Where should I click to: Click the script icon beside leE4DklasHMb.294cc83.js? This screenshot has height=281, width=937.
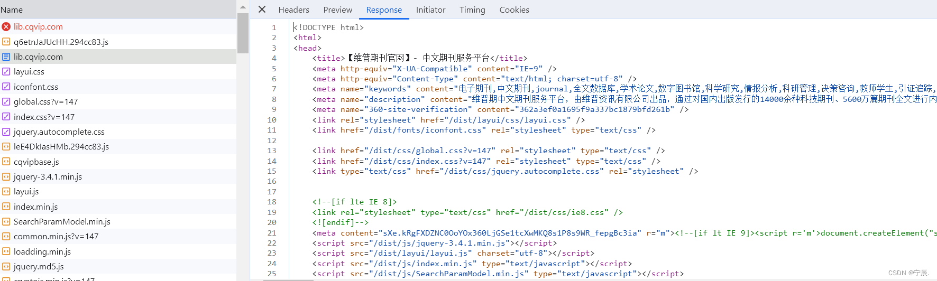6,146
